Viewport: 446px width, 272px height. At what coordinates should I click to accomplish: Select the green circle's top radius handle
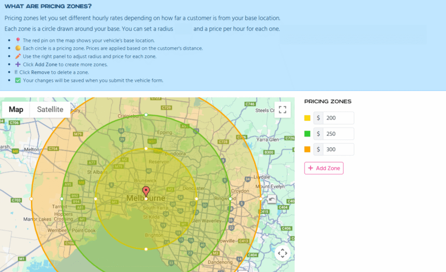[146, 115]
